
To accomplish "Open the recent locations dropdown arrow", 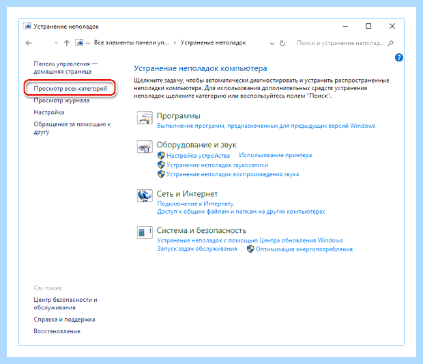I will point(56,42).
